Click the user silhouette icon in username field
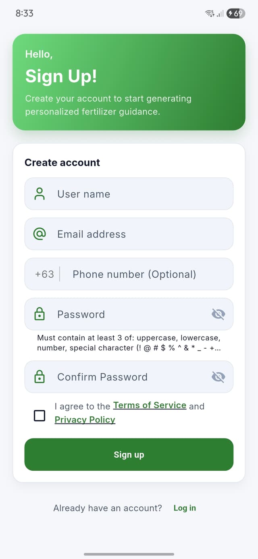The width and height of the screenshot is (258, 559). [40, 194]
